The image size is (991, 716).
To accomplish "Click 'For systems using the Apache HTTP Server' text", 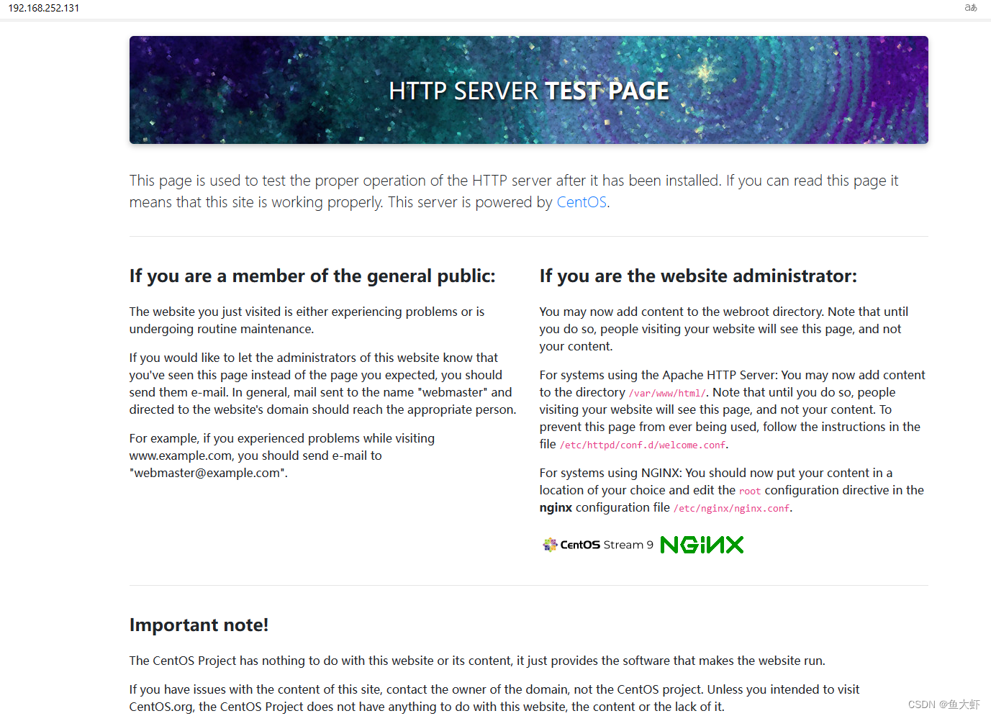I will click(659, 375).
